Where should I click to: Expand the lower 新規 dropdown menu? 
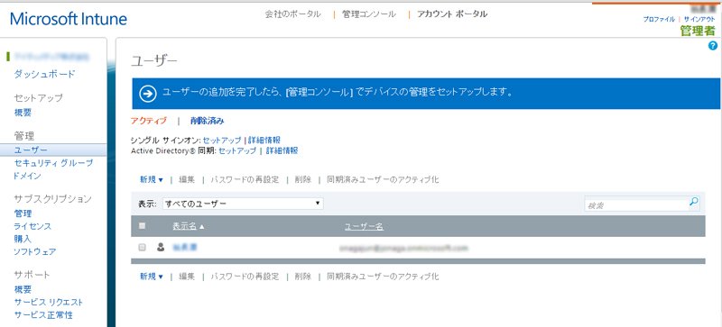click(x=152, y=277)
